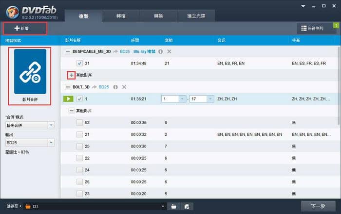
Task: Switch to the 建立光碟 tab
Action: coord(196,16)
